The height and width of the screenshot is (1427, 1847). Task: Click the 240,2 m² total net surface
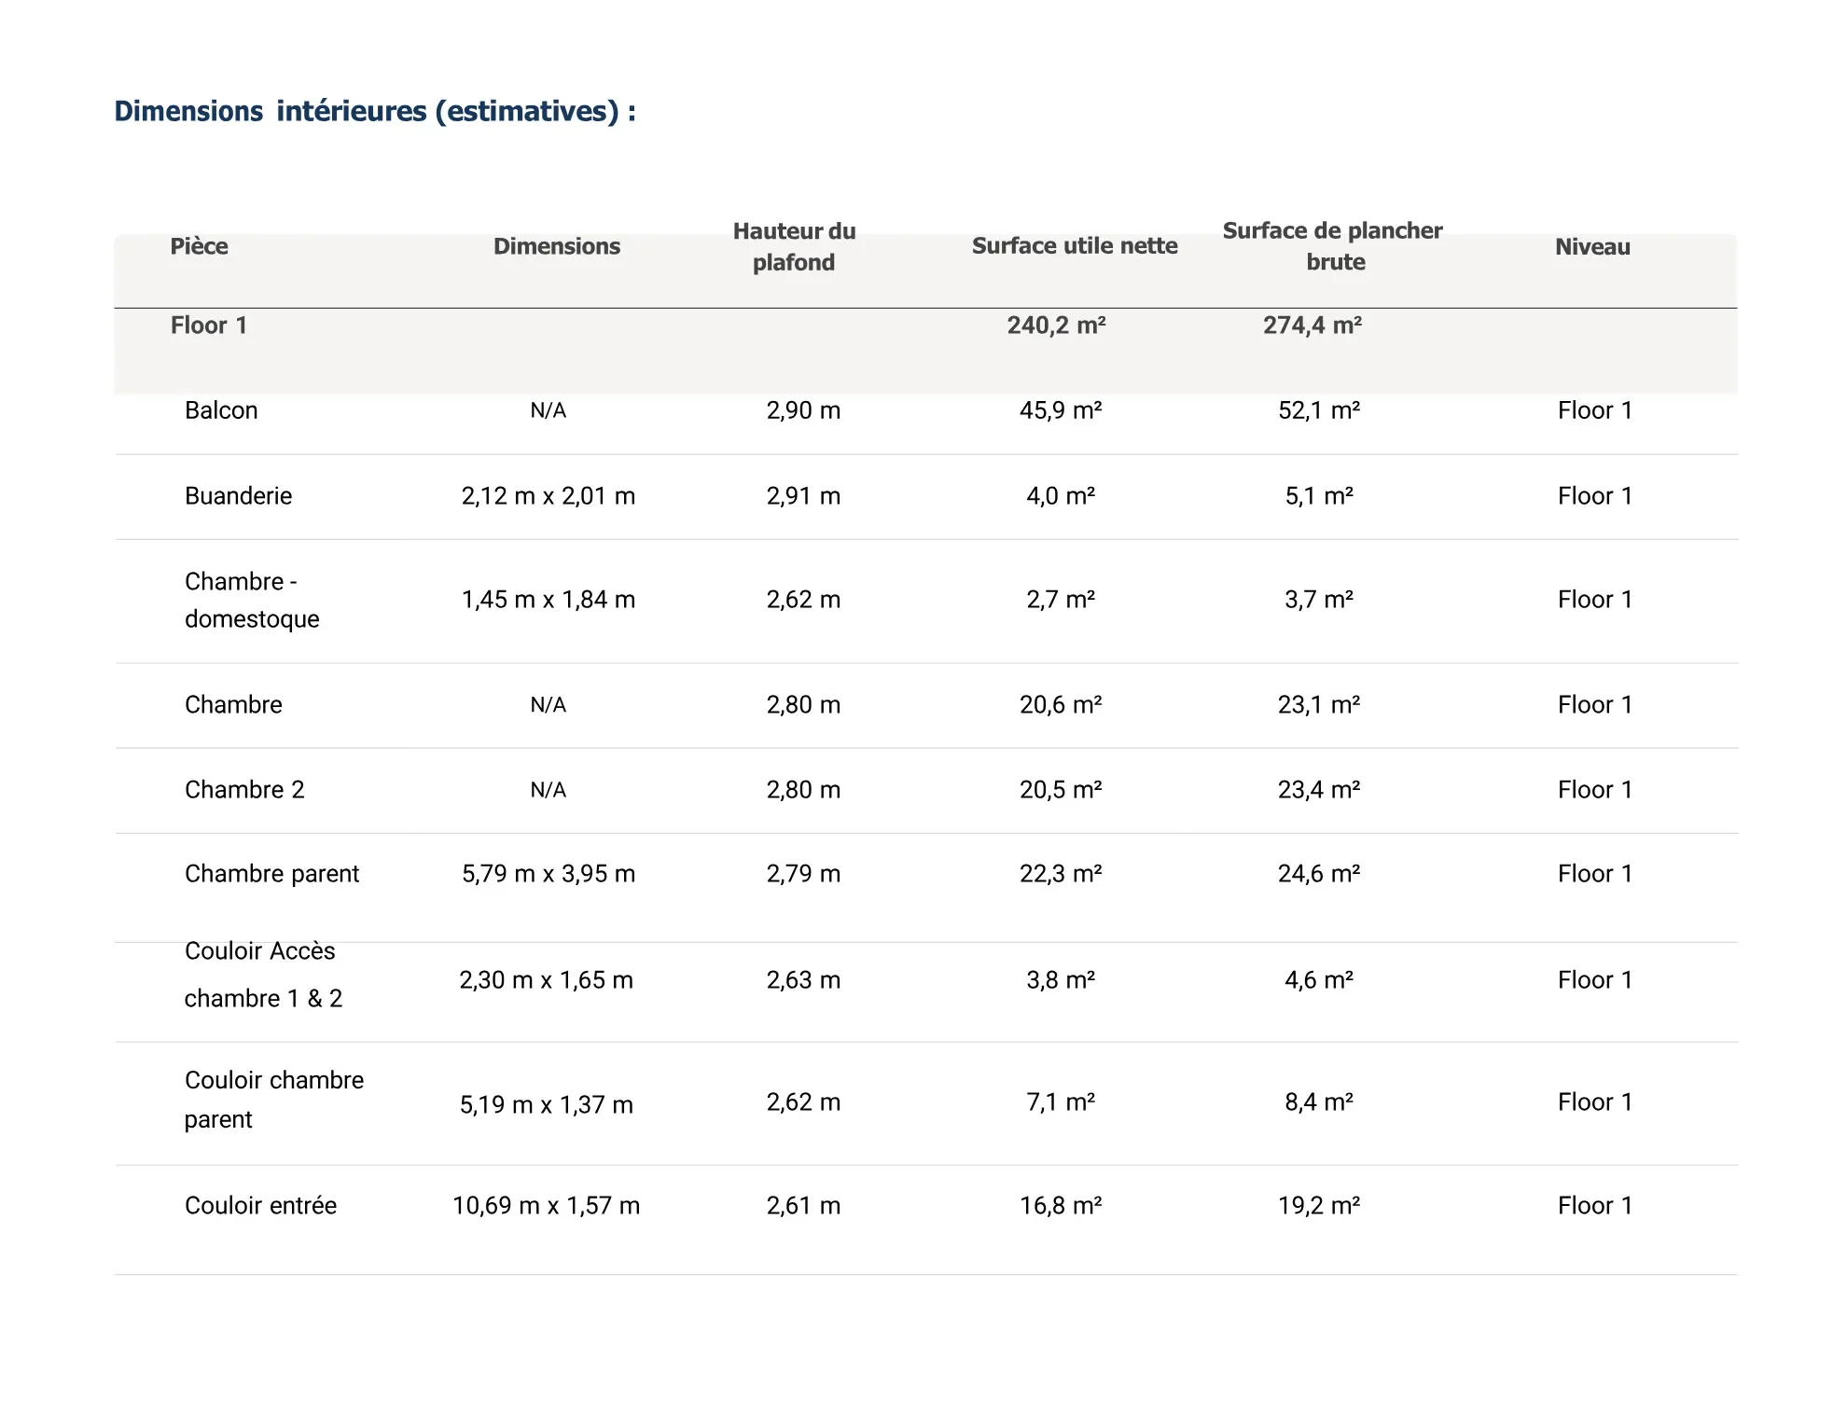pyautogui.click(x=1056, y=326)
